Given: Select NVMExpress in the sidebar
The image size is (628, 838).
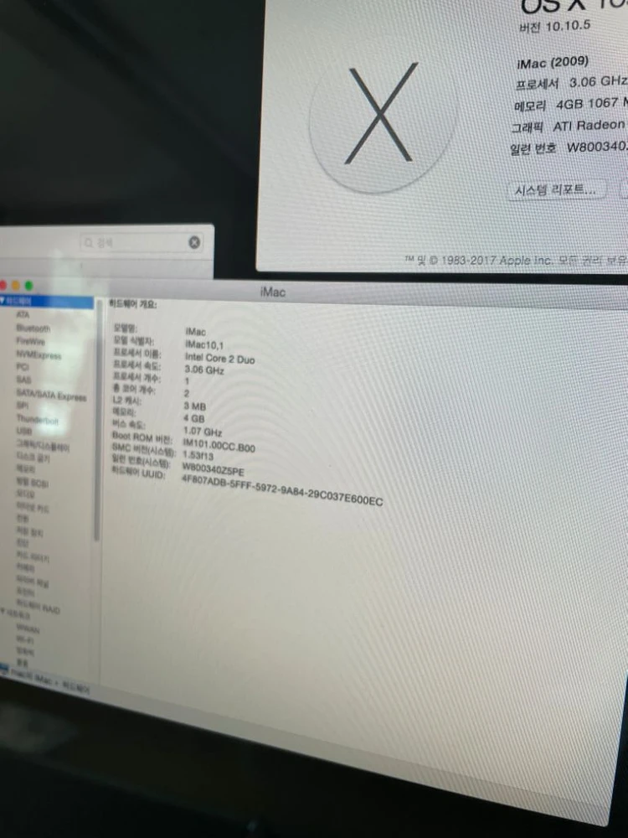Looking at the screenshot, I should 39,354.
